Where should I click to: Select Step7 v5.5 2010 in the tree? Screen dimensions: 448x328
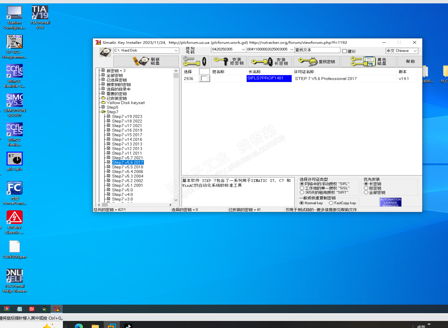[128, 167]
